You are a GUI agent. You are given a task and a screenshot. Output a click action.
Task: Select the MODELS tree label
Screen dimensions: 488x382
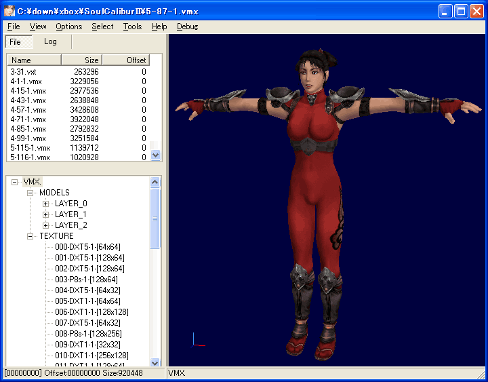54,193
